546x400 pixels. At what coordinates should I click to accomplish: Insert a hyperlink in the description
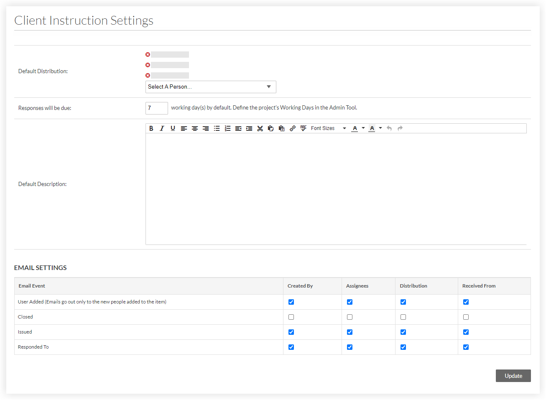(x=293, y=128)
